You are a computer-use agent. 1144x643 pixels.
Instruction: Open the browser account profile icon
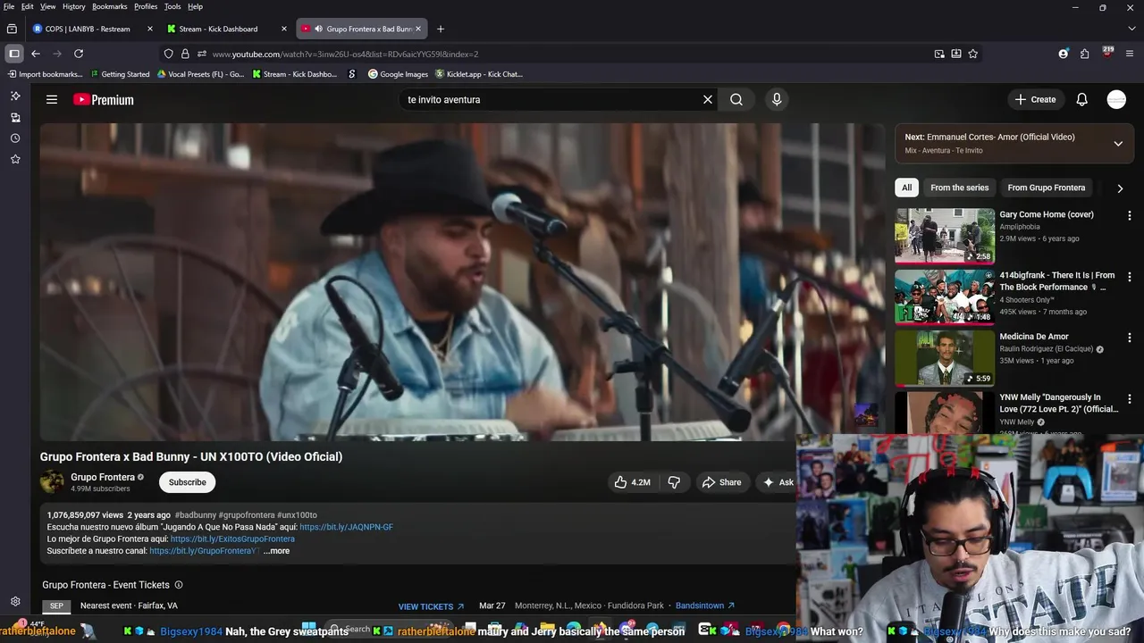tap(1063, 54)
